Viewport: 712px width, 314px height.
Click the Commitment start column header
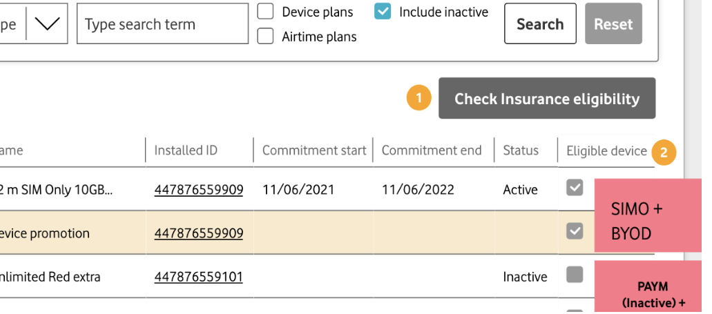314,150
